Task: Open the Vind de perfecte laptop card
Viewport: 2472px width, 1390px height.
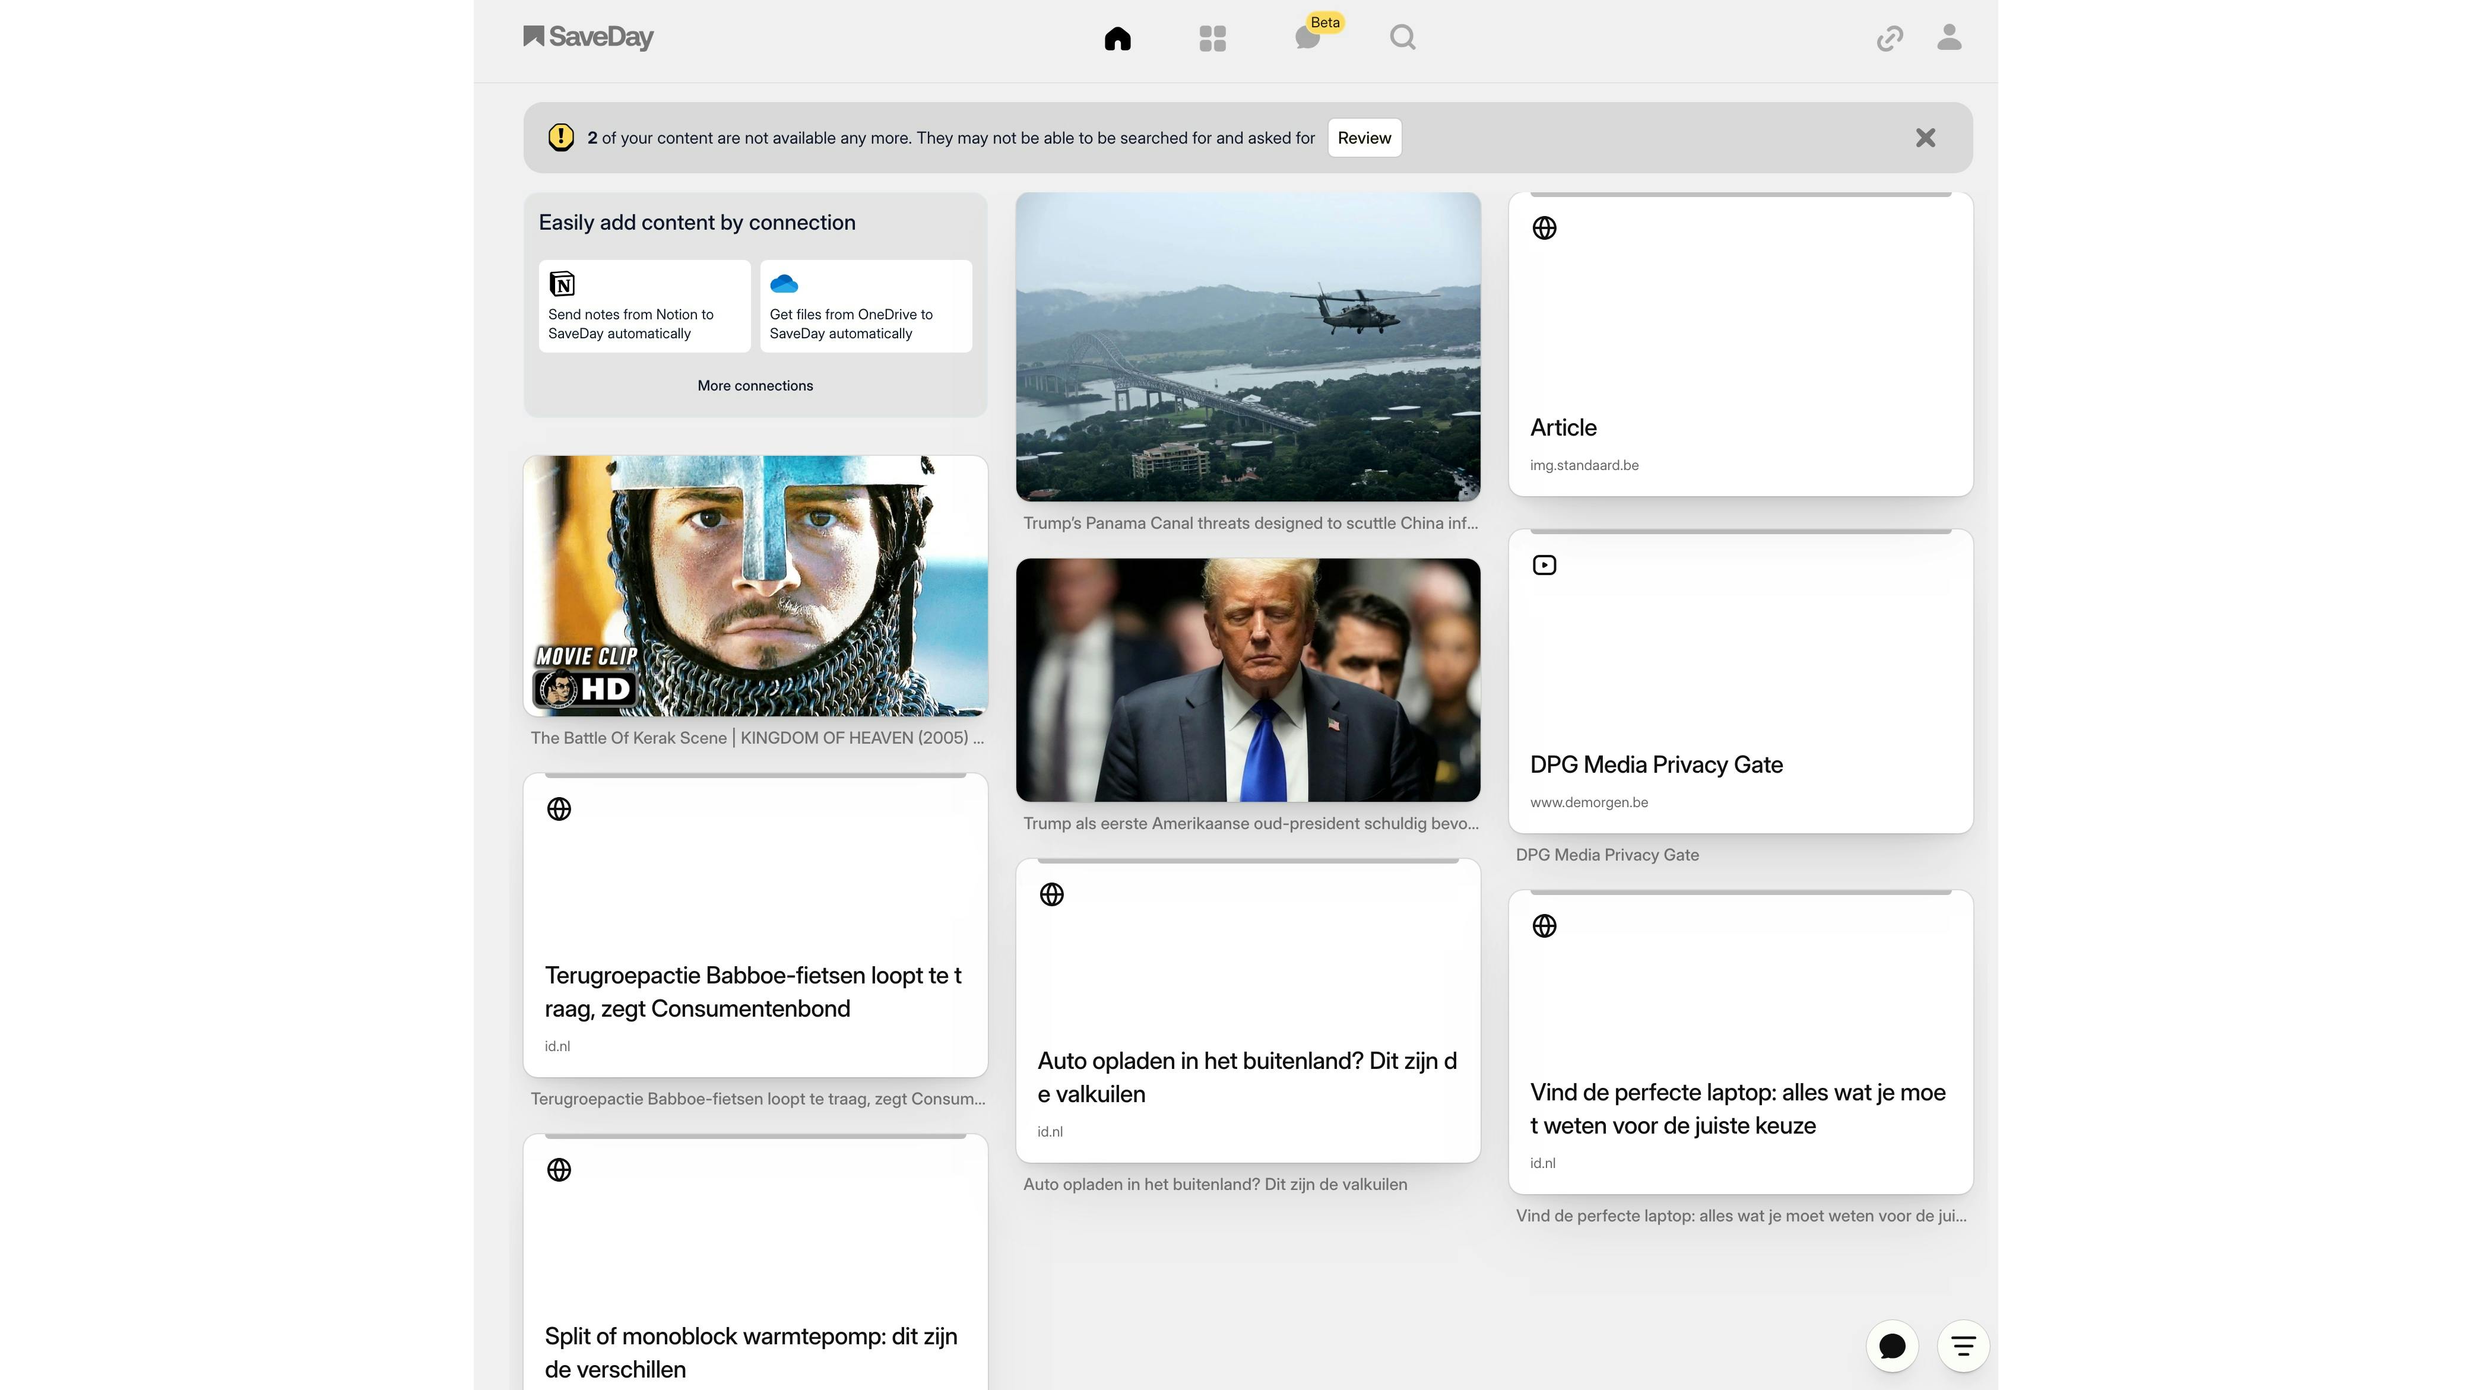Action: [x=1740, y=1043]
